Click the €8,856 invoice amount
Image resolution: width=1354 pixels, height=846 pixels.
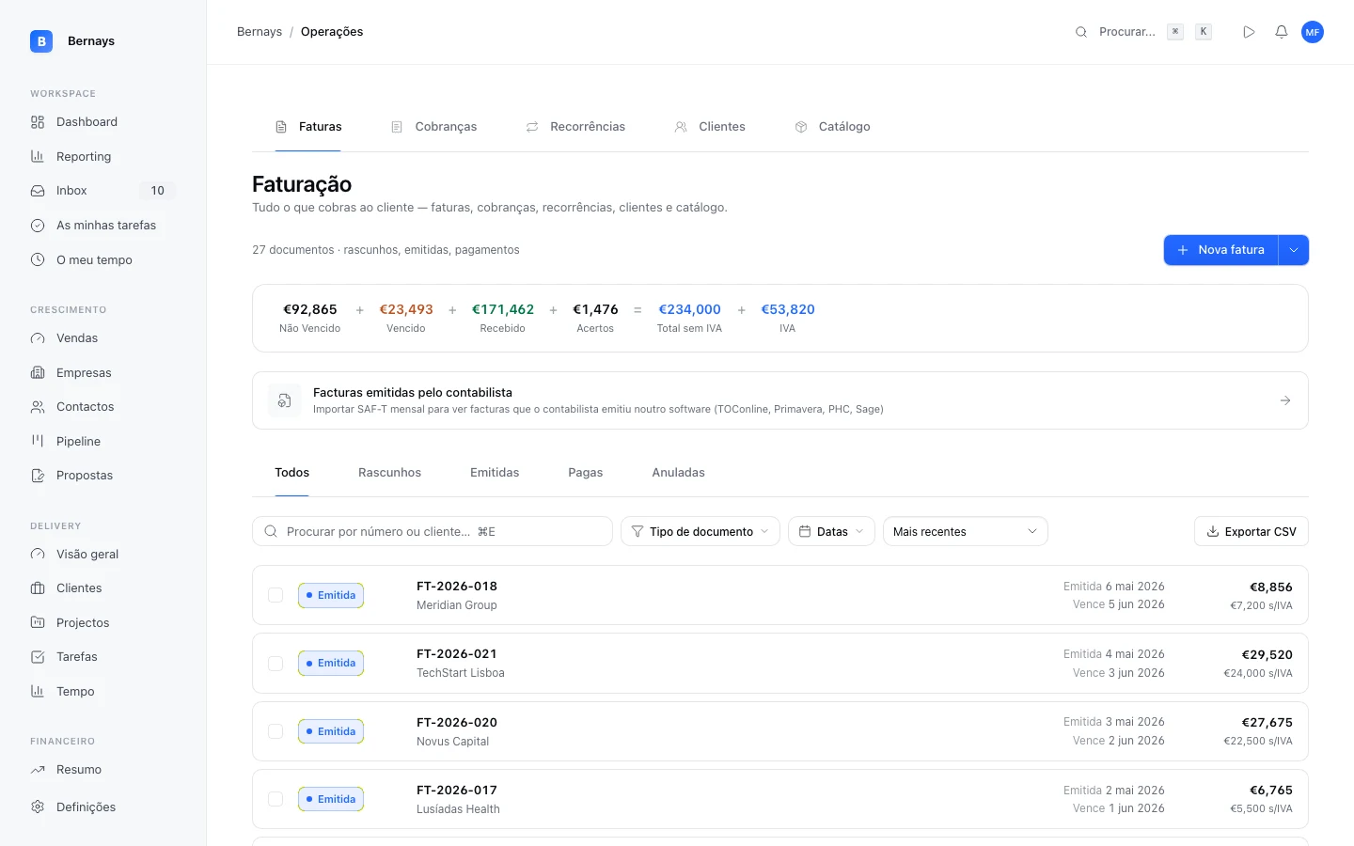(x=1271, y=587)
